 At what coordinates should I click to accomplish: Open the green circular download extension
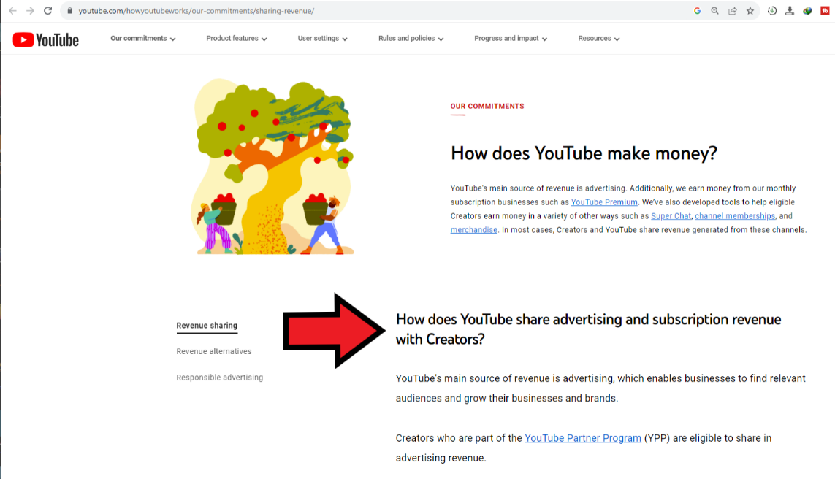coord(771,11)
